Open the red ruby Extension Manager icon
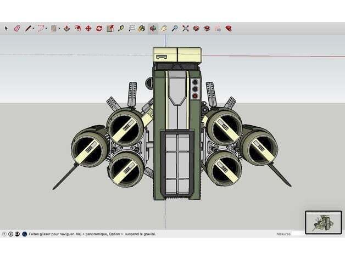345x259 pixels. click(x=229, y=29)
